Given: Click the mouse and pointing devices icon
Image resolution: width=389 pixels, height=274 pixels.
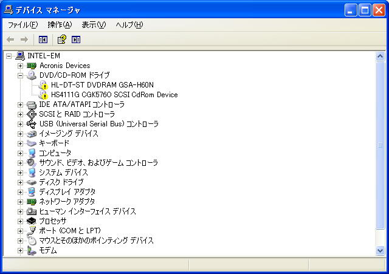Looking at the screenshot, I should [32, 241].
